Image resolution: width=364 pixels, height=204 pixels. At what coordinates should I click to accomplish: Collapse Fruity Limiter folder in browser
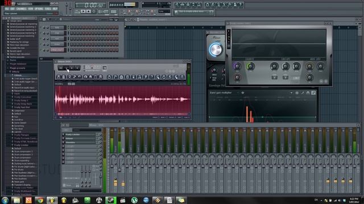coord(21,145)
